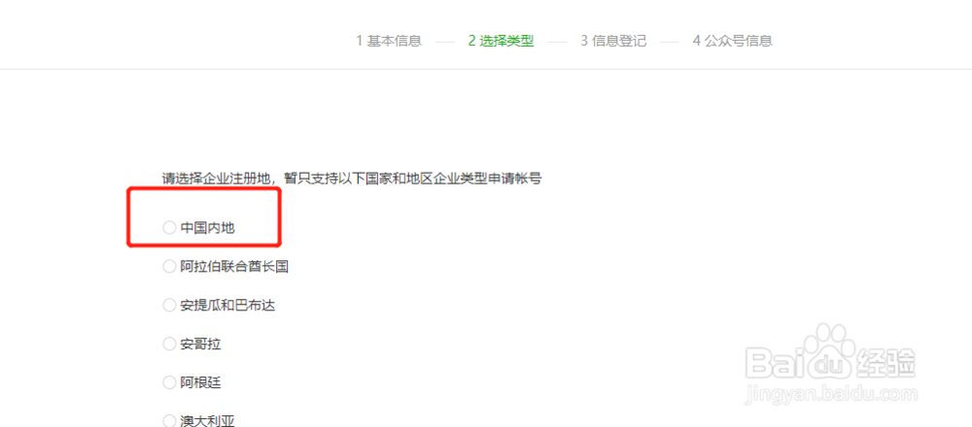Image resolution: width=972 pixels, height=427 pixels.
Task: Go to step 1 基本信息
Action: (x=389, y=42)
